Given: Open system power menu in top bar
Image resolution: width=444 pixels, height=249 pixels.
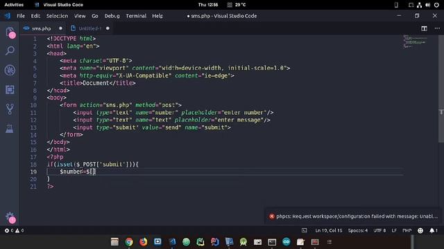Looking at the screenshot, I should (436, 5).
